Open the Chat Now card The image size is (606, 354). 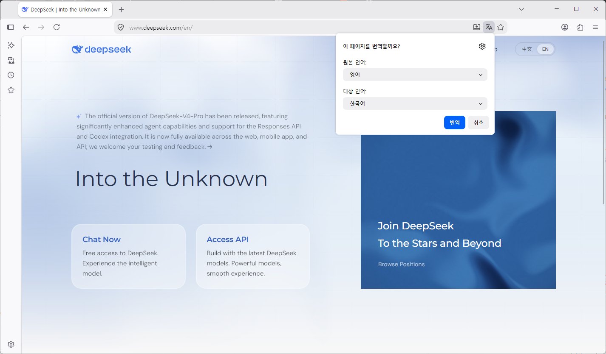[x=128, y=256]
